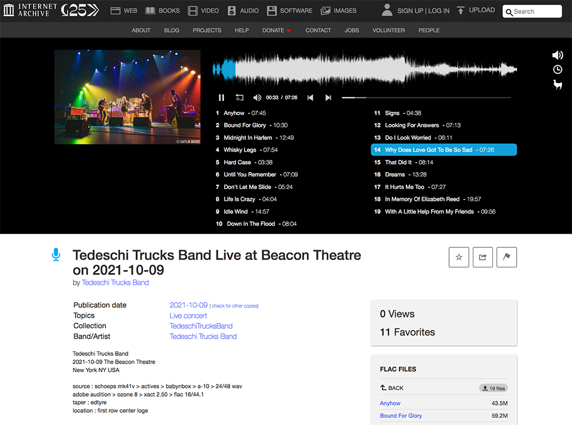This screenshot has height=425, width=572.
Task: Skip to next track
Action: [328, 98]
